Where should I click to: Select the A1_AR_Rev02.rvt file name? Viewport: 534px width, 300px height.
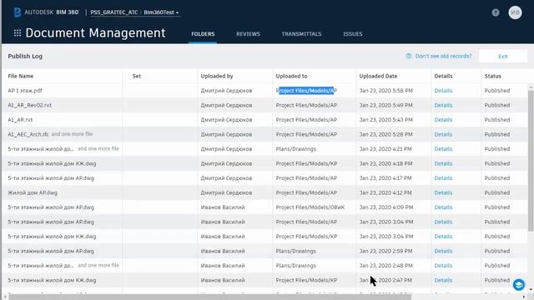pos(30,106)
